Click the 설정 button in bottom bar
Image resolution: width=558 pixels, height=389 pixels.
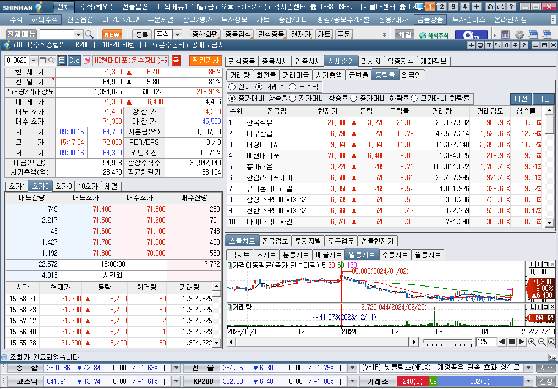click(x=546, y=381)
